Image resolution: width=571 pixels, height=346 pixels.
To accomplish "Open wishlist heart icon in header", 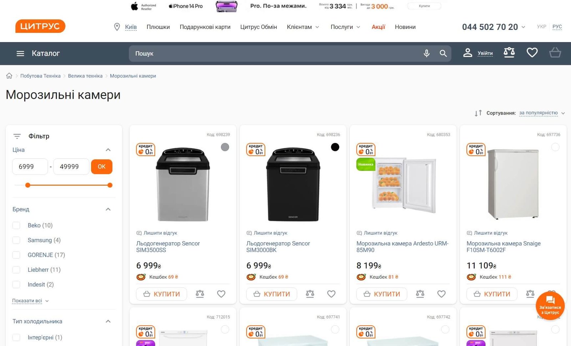I will tap(532, 53).
